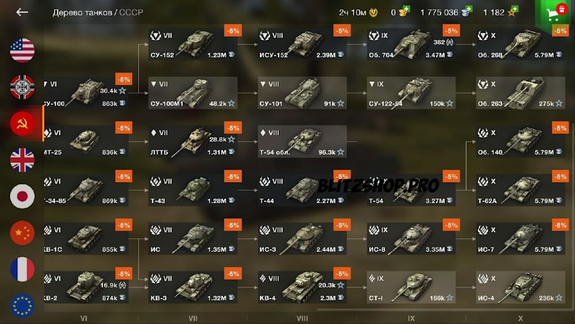Click the Дерево танков breadcrumb title
The width and height of the screenshot is (575, 324).
[82, 13]
